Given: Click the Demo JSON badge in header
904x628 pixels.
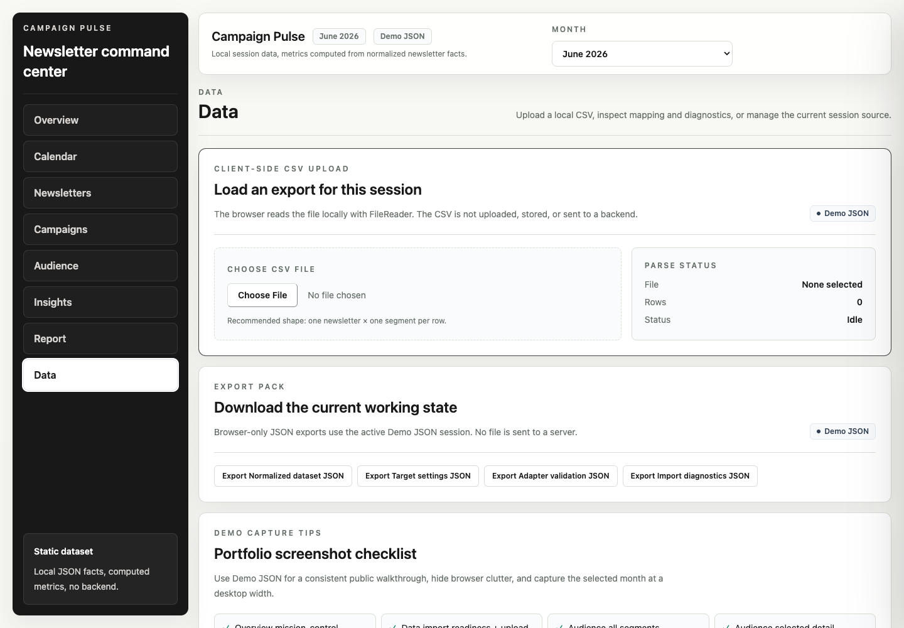Looking at the screenshot, I should [402, 36].
